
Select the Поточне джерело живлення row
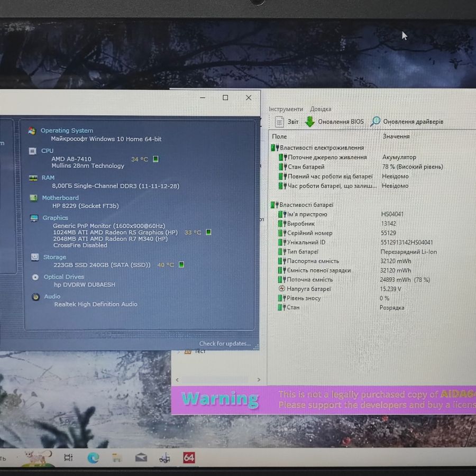coord(347,157)
